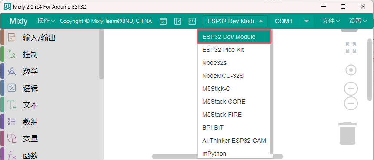Click the compass icon beside 数学
374x160 pixels.
12,71
